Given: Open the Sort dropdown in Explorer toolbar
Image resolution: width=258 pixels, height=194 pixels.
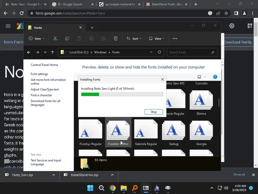Looking at the screenshot, I should click(134, 39).
